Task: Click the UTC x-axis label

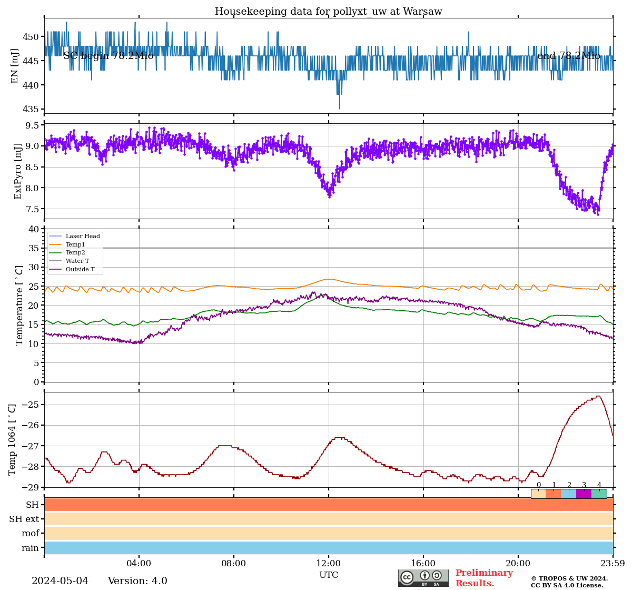Action: pos(329,575)
